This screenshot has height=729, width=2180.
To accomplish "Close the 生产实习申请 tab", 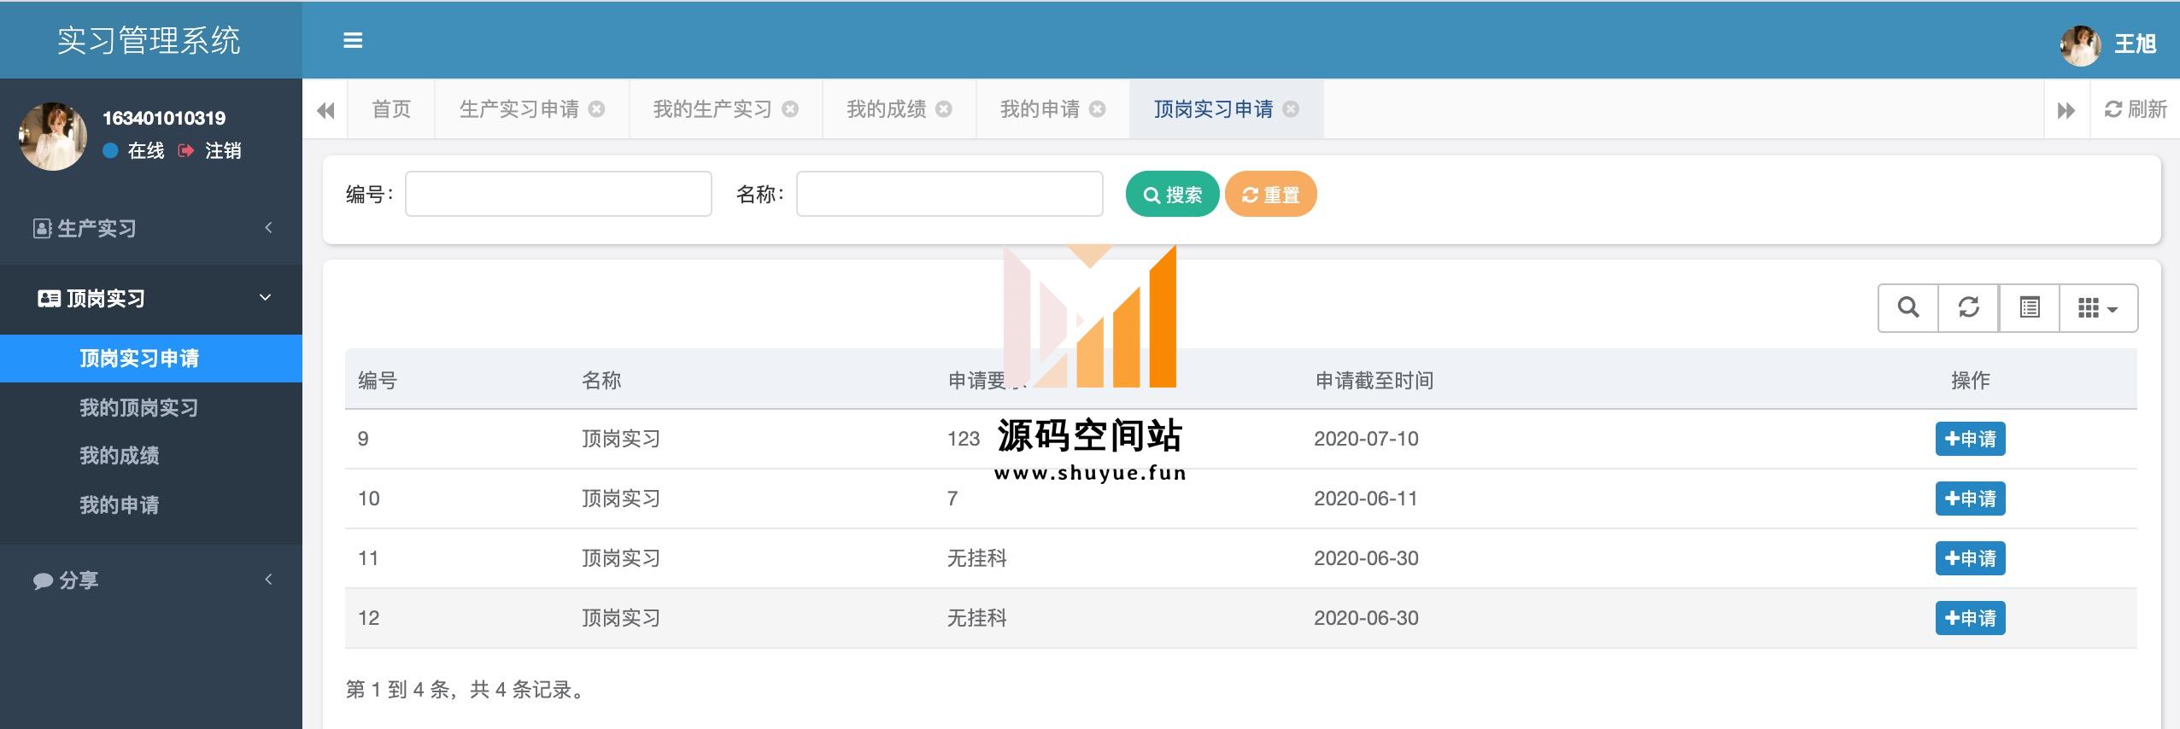I will click(597, 109).
